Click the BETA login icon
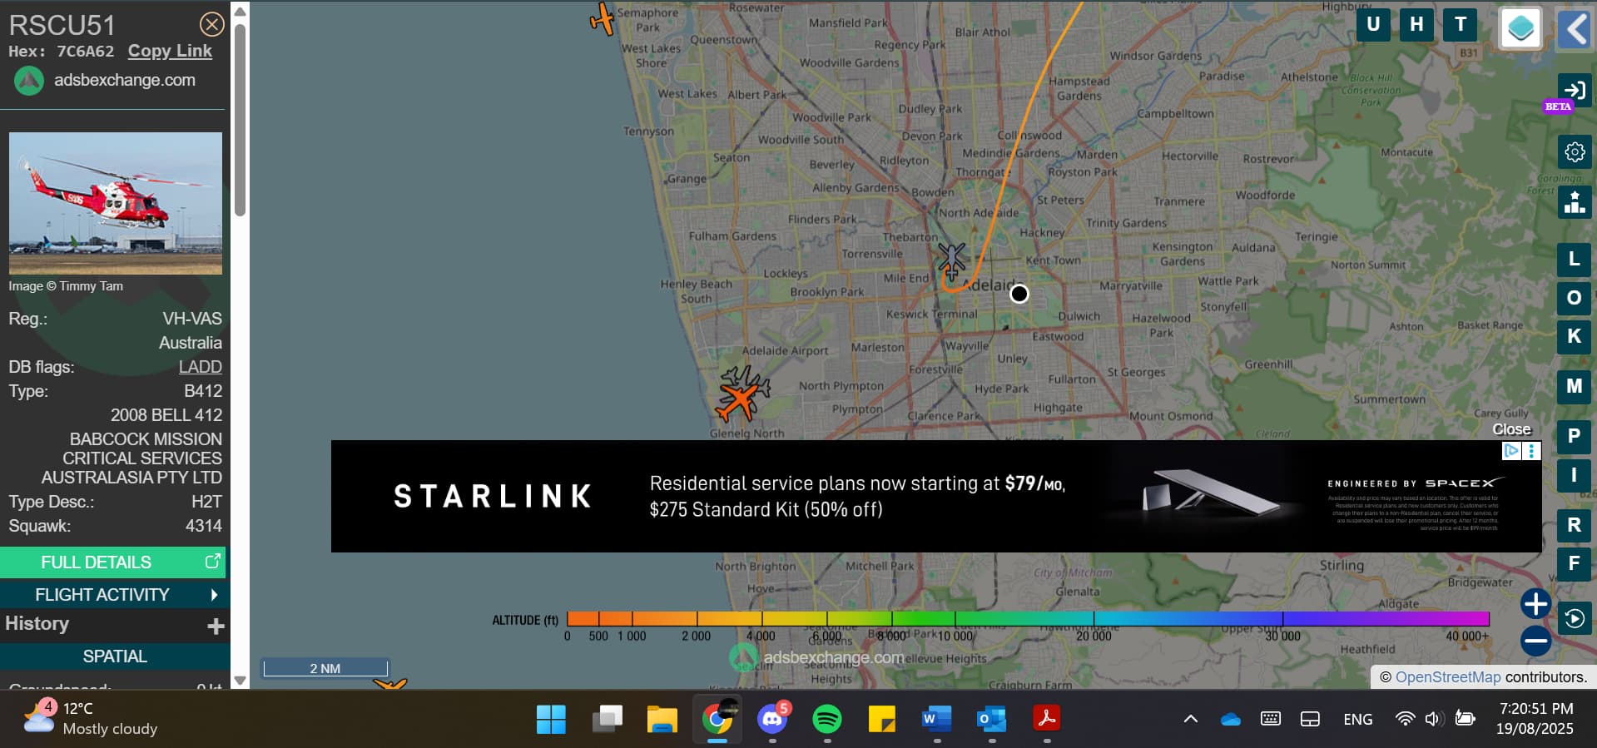1597x748 pixels. pyautogui.click(x=1574, y=91)
